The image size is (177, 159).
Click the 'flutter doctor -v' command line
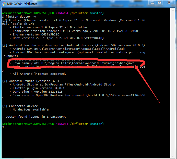(x=19, y=17)
